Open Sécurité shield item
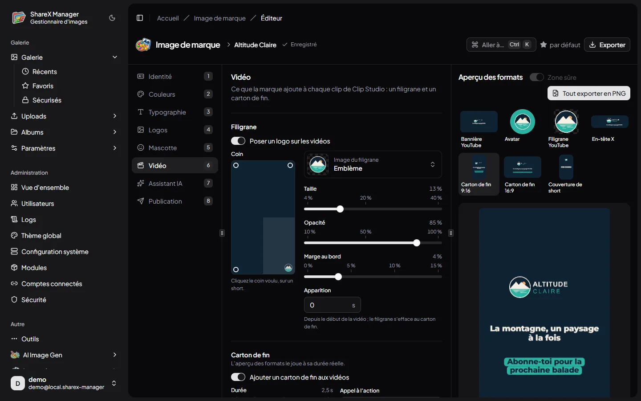Screen dimensions: 641x401 click(x=64, y=300)
